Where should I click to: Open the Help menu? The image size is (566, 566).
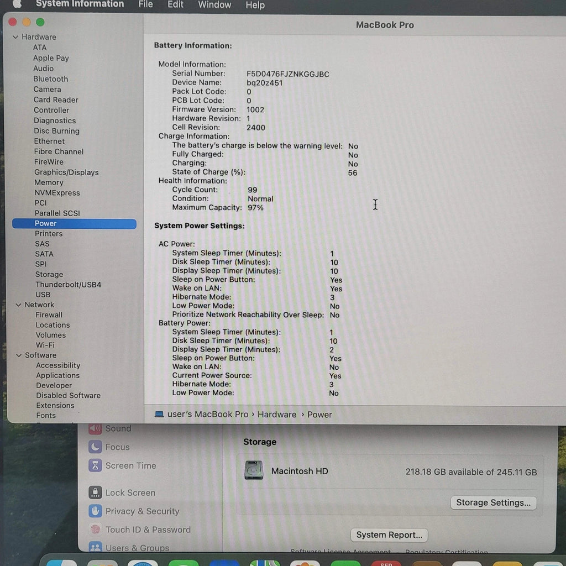point(255,5)
